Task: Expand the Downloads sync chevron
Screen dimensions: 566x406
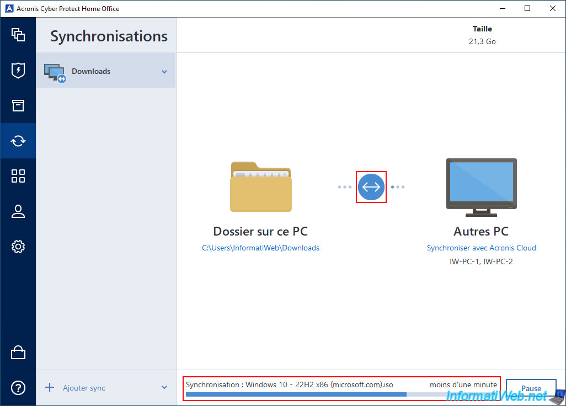Action: coord(164,72)
